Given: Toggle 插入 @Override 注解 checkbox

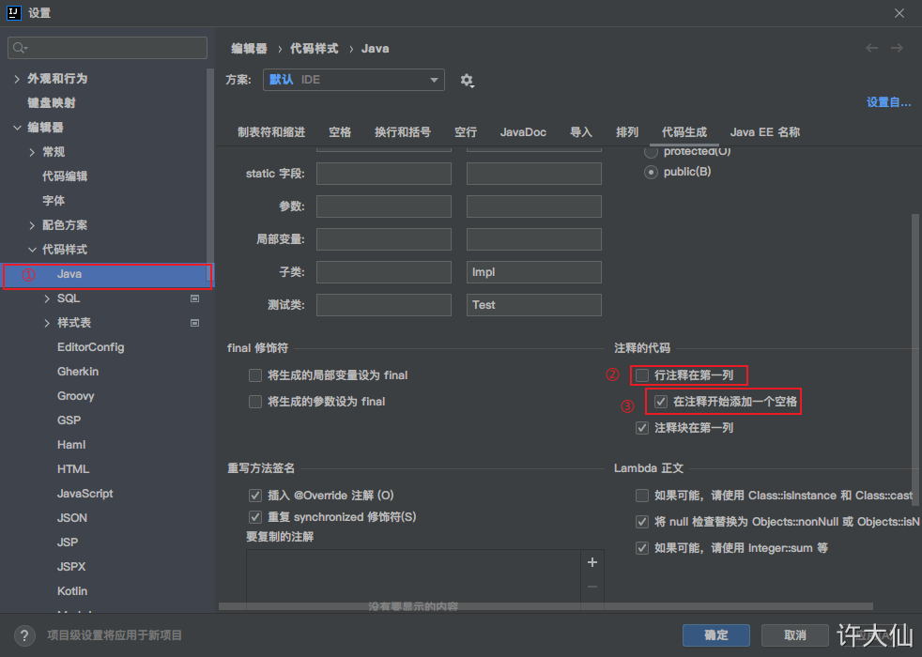Looking at the screenshot, I should [x=255, y=496].
